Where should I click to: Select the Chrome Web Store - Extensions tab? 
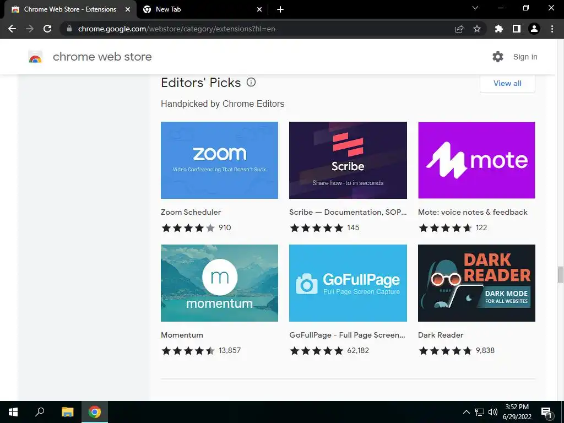coord(70,9)
